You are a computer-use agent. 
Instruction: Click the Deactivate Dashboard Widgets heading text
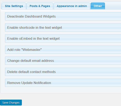[x=31, y=16]
